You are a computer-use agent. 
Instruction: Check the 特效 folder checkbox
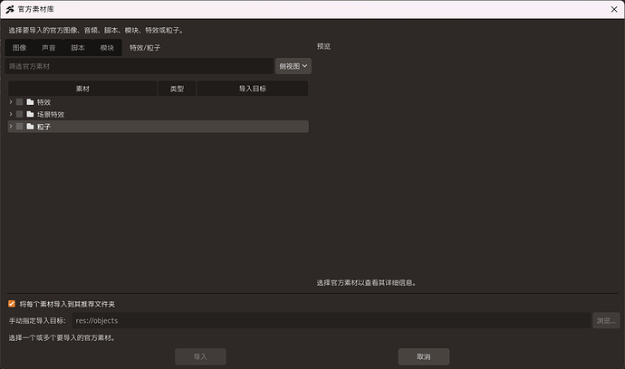[x=20, y=102]
